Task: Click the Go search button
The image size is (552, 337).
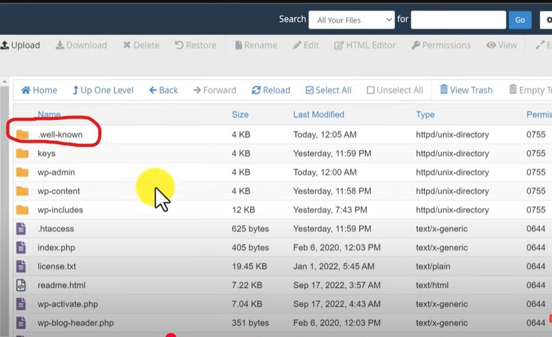Action: pos(520,20)
